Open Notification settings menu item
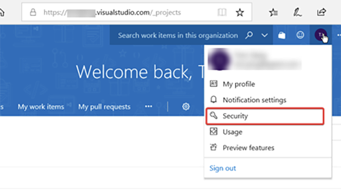 tap(254, 100)
